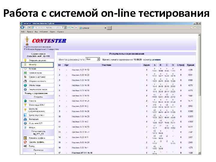Click the CONTESTER trophy logo
This screenshot has width=216, height=162.
pos(27,41)
